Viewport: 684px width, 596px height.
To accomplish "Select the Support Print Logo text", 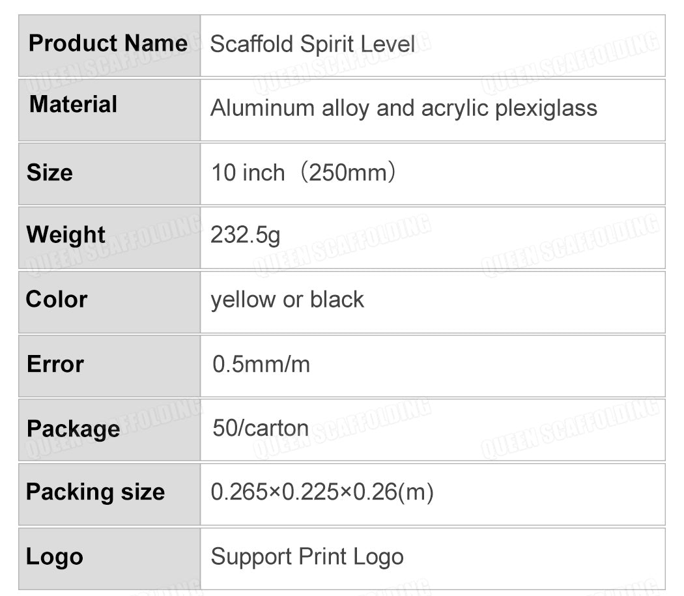I will coord(307,557).
